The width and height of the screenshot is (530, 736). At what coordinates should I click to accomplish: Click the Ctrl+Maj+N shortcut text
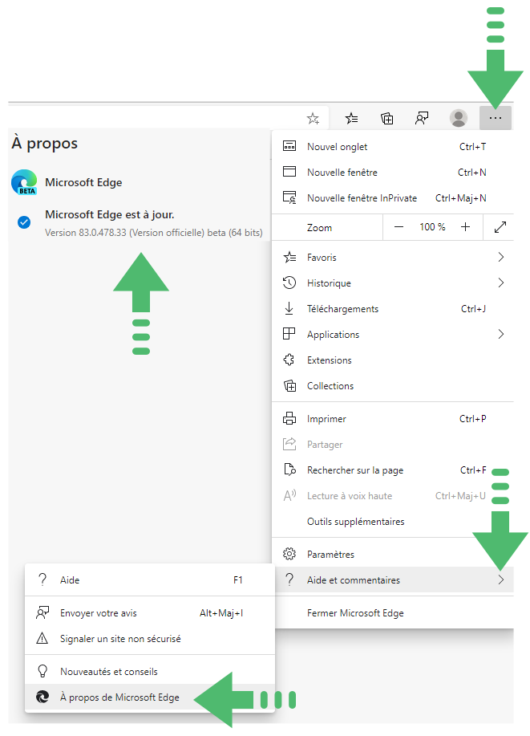click(460, 198)
